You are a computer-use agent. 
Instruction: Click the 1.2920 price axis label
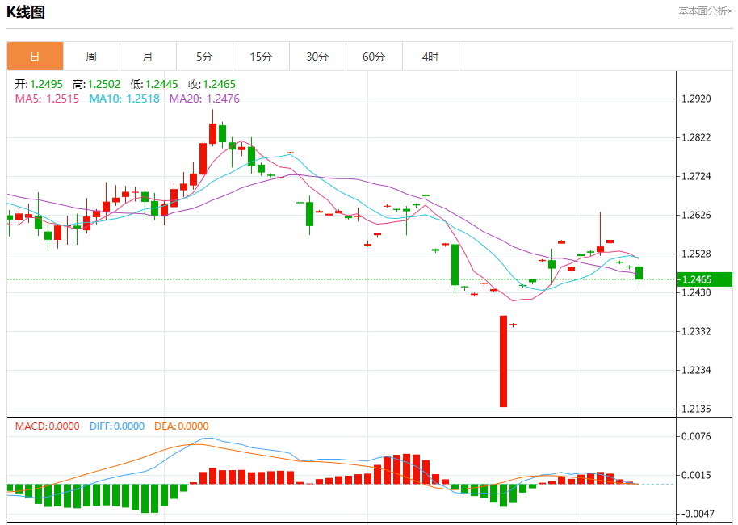click(x=696, y=99)
